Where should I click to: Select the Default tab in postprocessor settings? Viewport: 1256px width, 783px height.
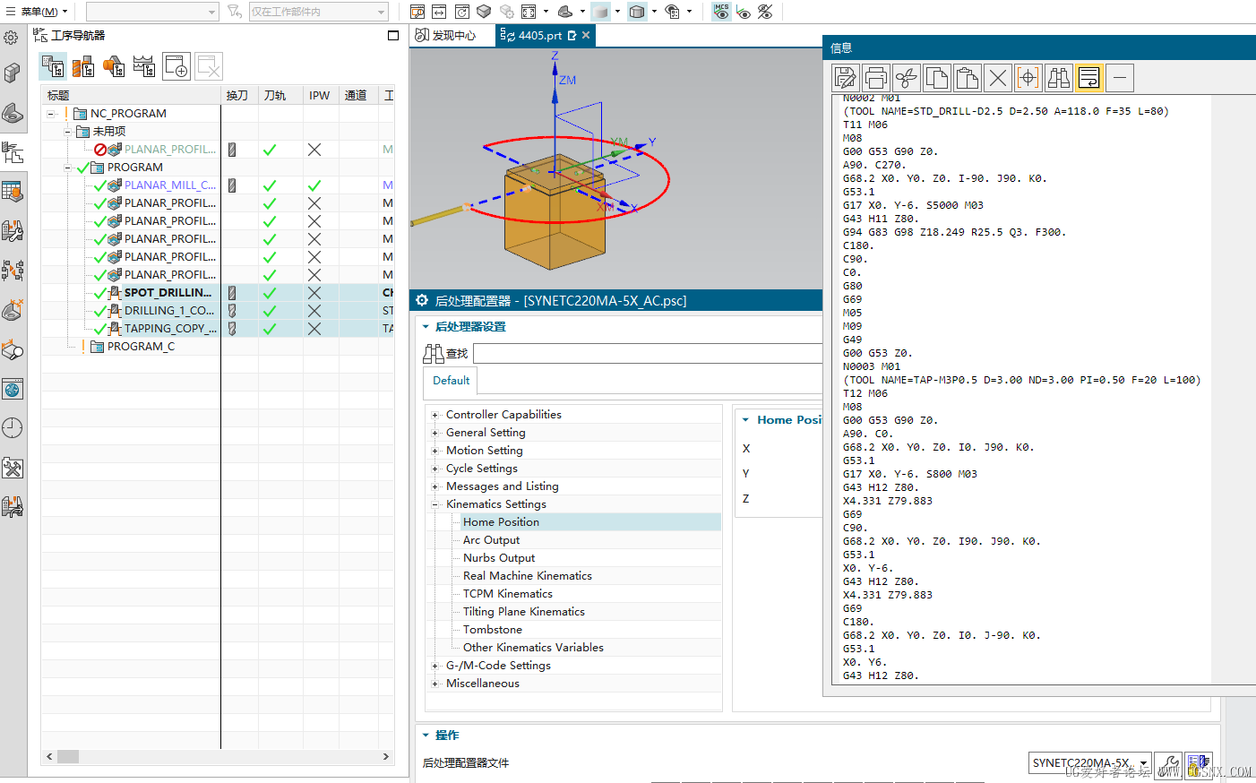[x=451, y=381]
